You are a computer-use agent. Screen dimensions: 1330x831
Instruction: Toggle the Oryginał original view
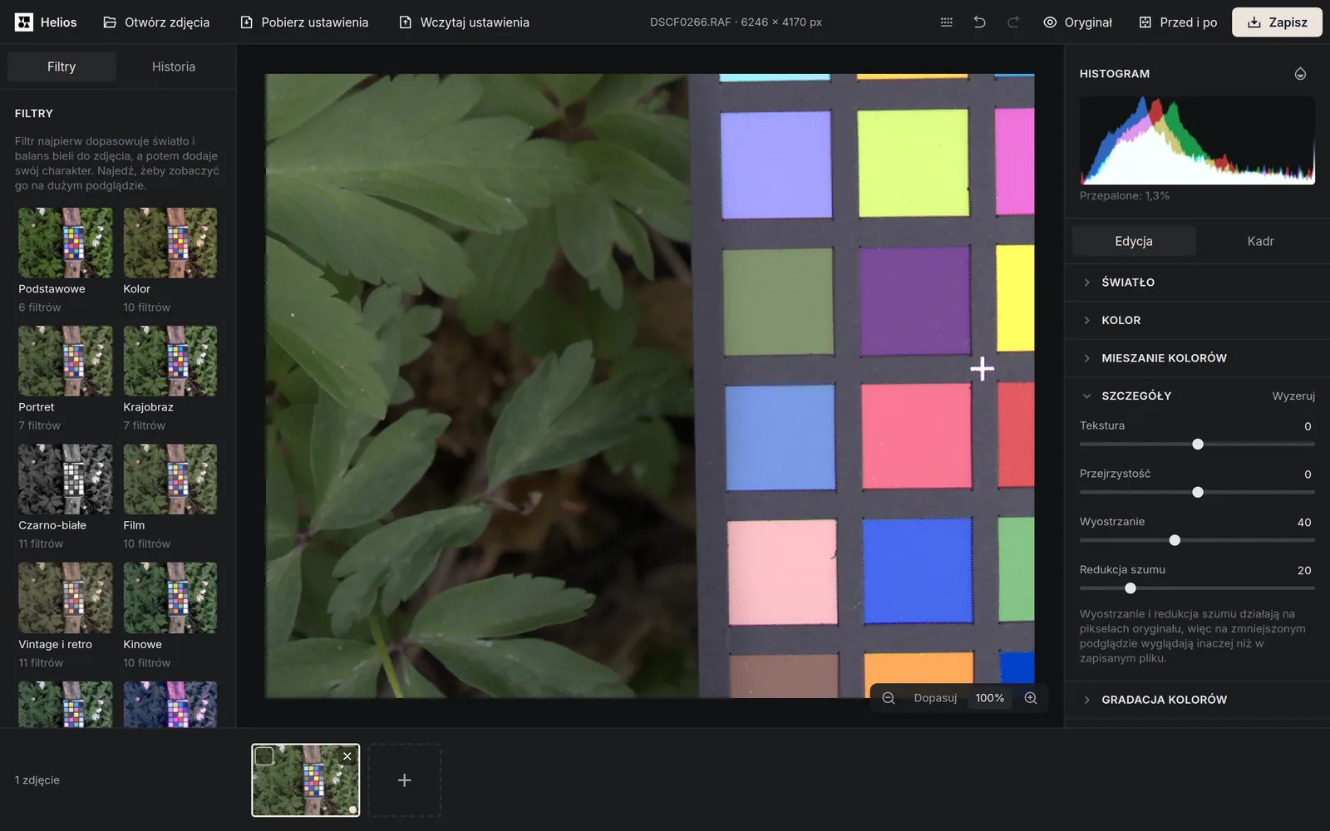click(x=1077, y=22)
